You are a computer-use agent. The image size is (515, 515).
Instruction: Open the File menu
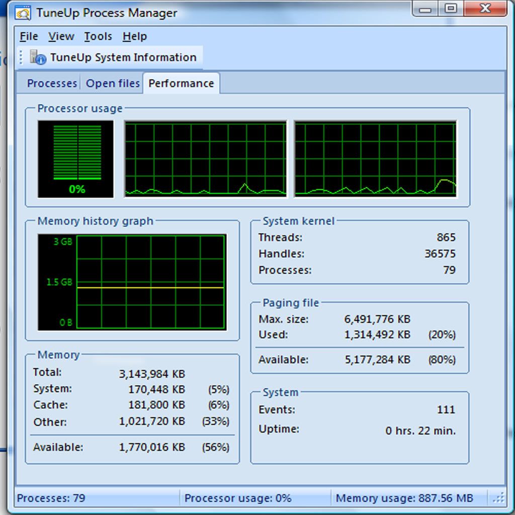[29, 36]
